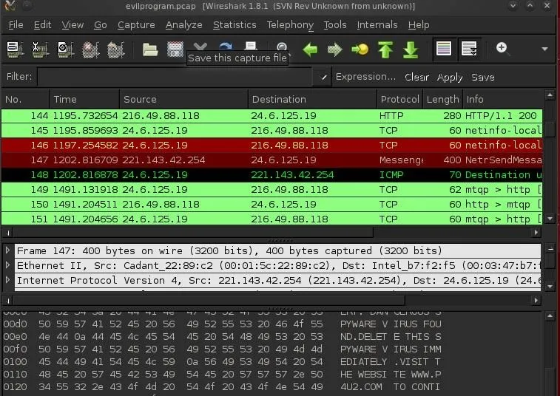Select packet 146 TCP row
This screenshot has height=396, width=560.
(x=271, y=146)
